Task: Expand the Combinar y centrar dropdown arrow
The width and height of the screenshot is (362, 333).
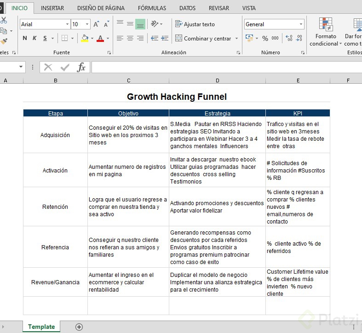Action: click(x=237, y=39)
